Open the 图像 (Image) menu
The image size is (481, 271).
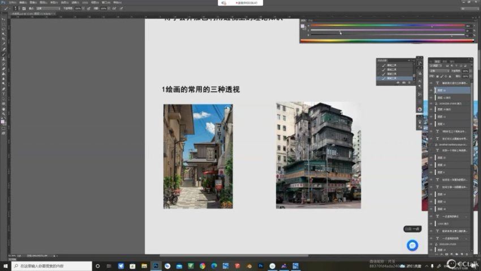tap(33, 2)
